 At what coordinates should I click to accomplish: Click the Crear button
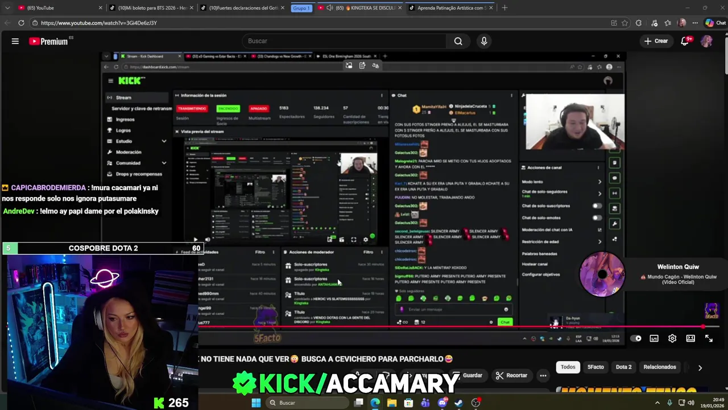[x=656, y=41]
